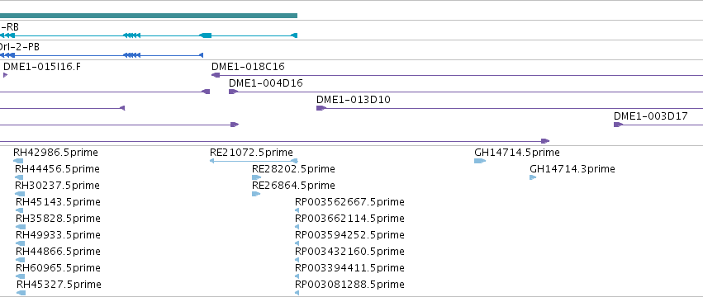Open the RP003562667.5prime label
This screenshot has width=703, height=297.
pyautogui.click(x=349, y=202)
